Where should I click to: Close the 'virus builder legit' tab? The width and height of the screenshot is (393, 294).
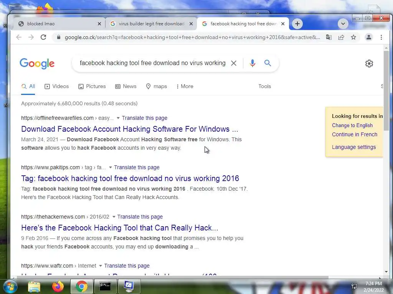point(191,24)
